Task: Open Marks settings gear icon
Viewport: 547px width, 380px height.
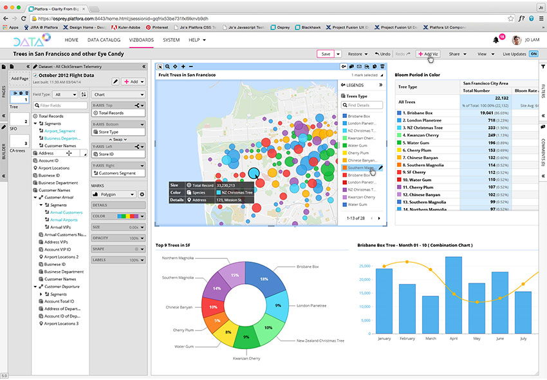Action: click(142, 194)
